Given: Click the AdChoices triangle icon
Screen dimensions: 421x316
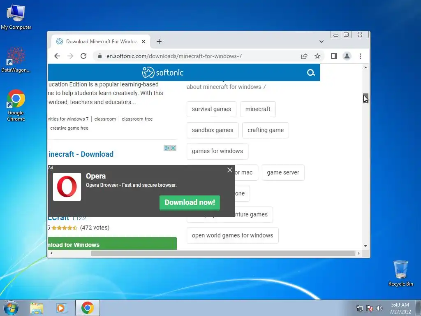Looking at the screenshot, I should [x=167, y=148].
